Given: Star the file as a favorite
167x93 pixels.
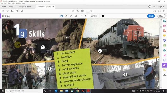Looking at the screenshot, I should coord(8,11).
